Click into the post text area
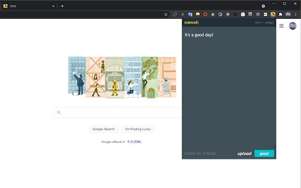301x188 pixels. click(x=229, y=88)
